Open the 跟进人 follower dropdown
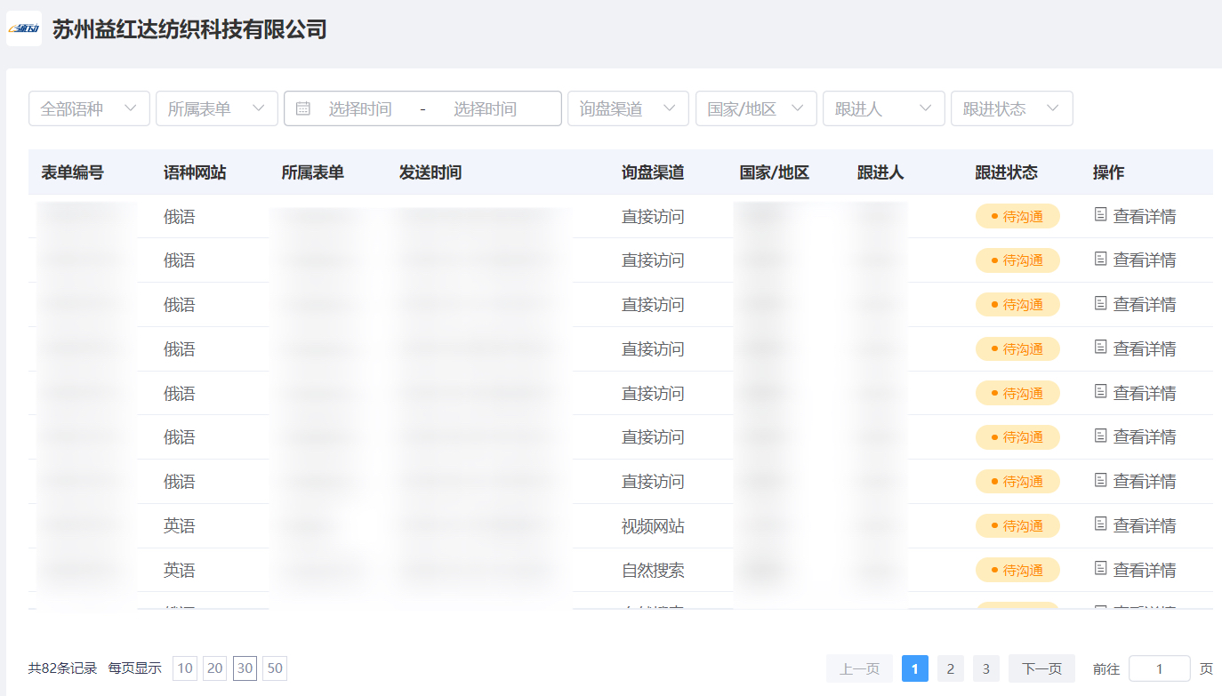Image resolution: width=1222 pixels, height=696 pixels. tap(883, 108)
